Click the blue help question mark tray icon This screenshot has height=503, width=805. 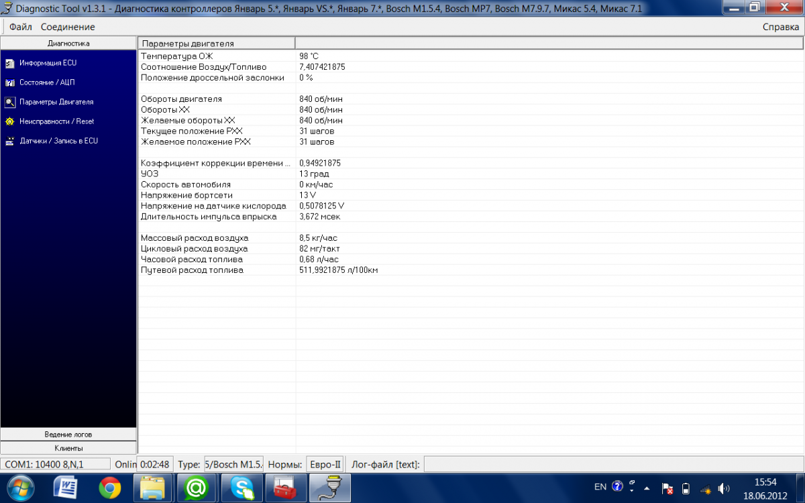(x=618, y=486)
